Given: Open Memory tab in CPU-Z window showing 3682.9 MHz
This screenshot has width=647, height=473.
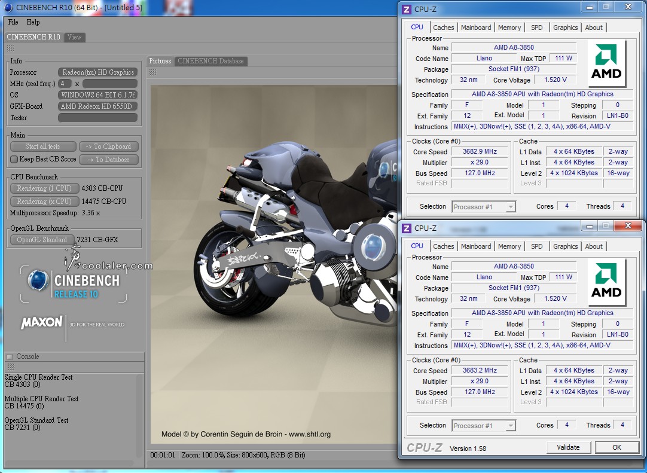Looking at the screenshot, I should pyautogui.click(x=509, y=28).
